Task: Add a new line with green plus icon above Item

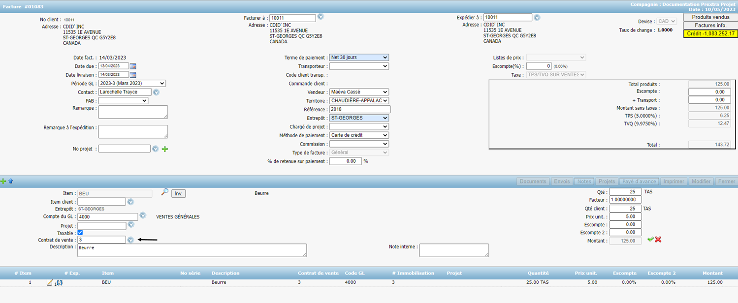Action: click(x=3, y=182)
